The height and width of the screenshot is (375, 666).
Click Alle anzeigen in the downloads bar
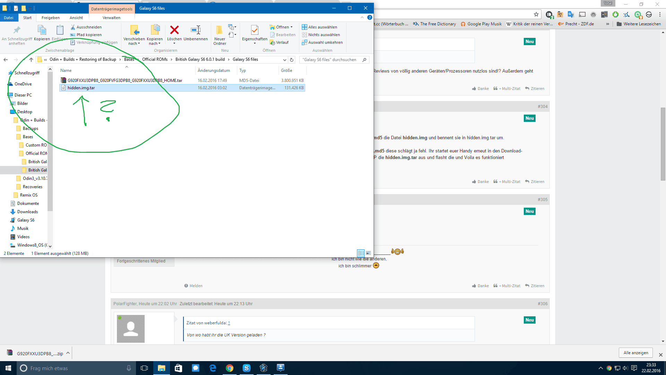(635, 353)
